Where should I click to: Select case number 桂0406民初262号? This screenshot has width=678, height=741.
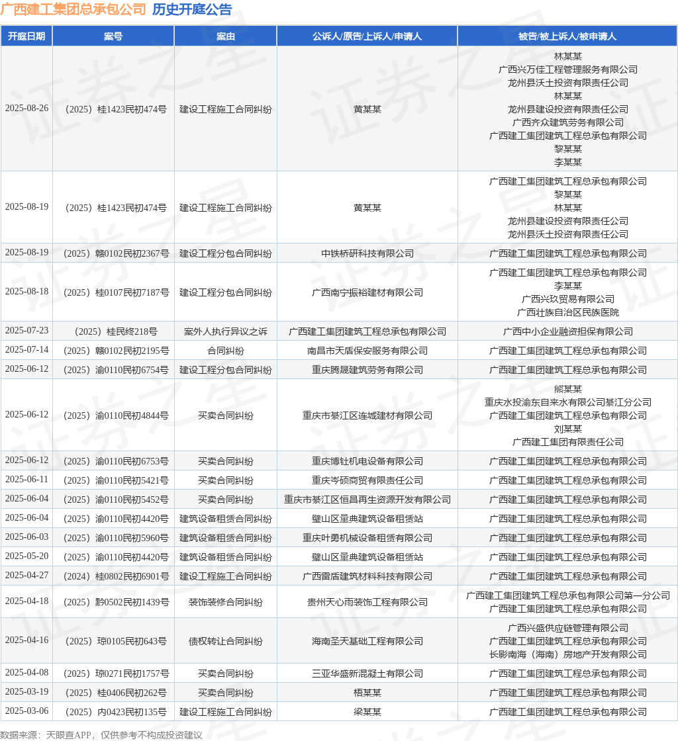116,693
